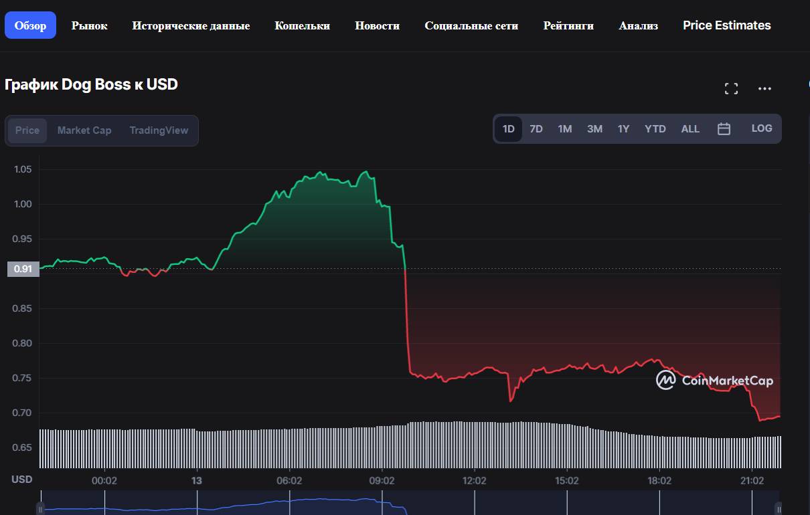Screen dimensions: 810x515
Task: Open the Рынок tab
Action: [x=90, y=25]
